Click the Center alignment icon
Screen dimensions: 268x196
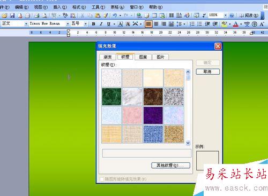(156, 24)
